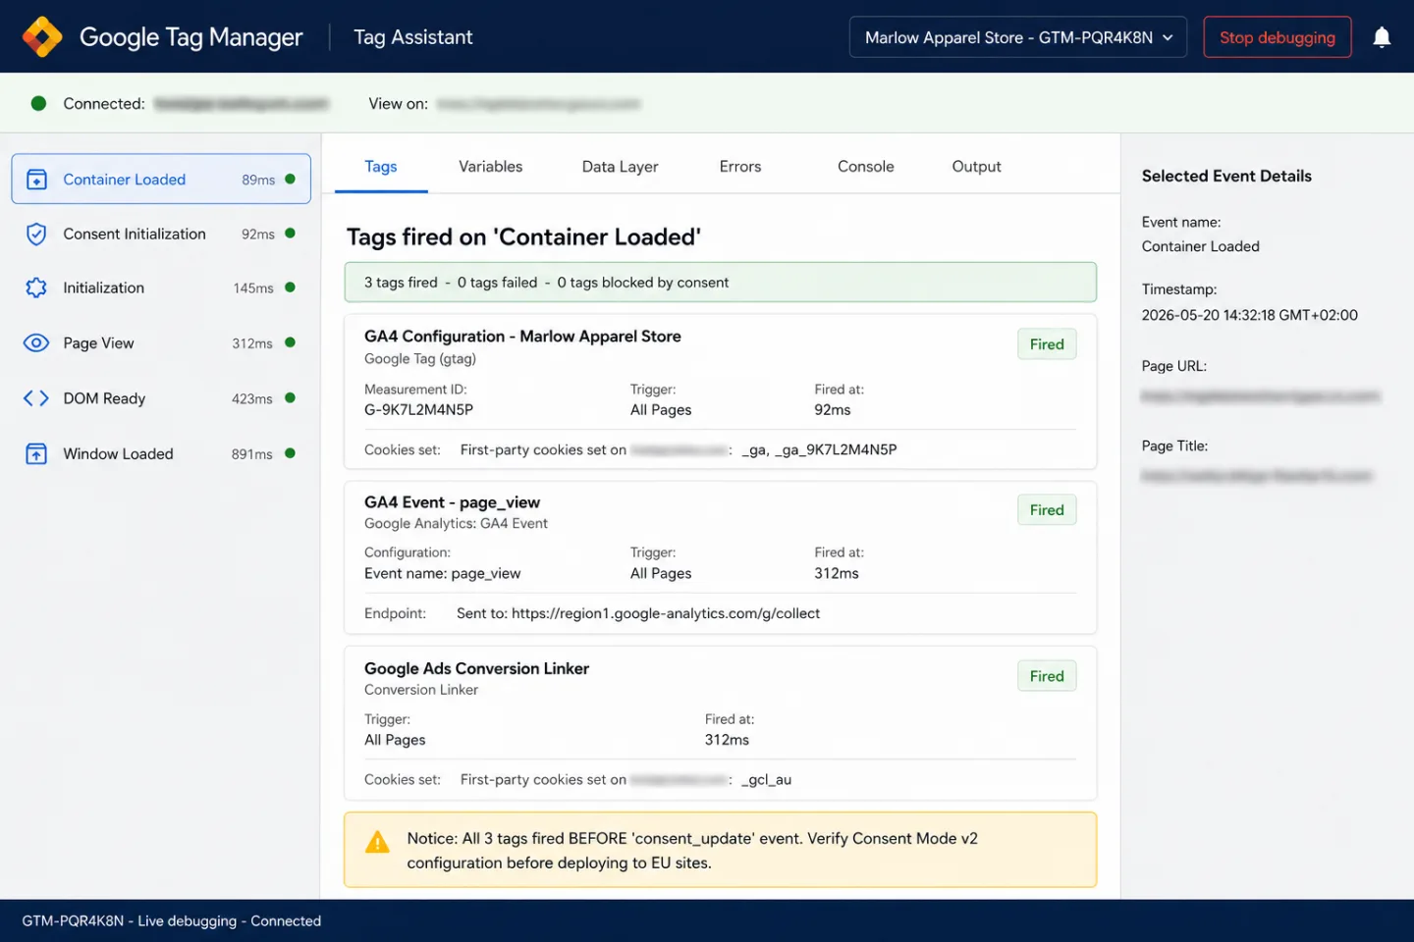Open the Errors tab

coord(740,167)
